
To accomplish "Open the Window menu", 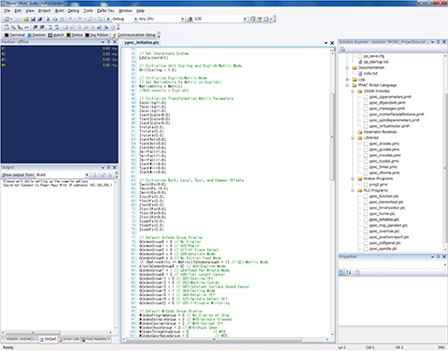I will point(125,10).
